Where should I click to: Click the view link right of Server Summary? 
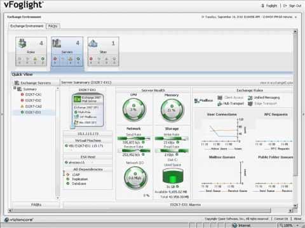click(276, 83)
